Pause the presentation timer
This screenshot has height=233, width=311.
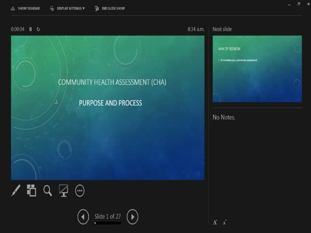(x=30, y=28)
